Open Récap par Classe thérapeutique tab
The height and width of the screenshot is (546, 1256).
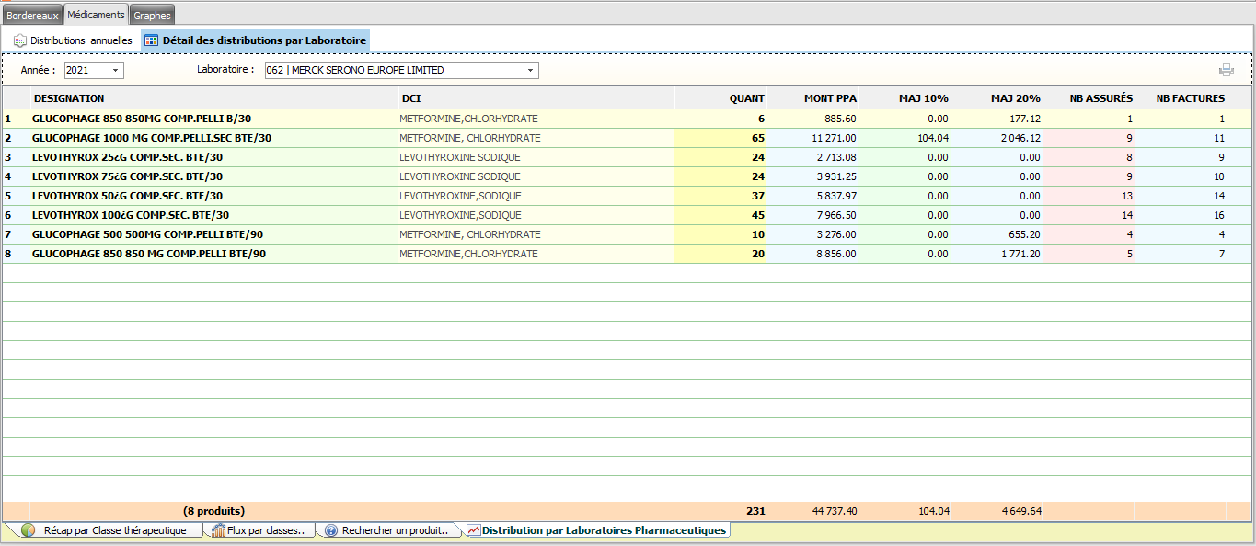[115, 530]
